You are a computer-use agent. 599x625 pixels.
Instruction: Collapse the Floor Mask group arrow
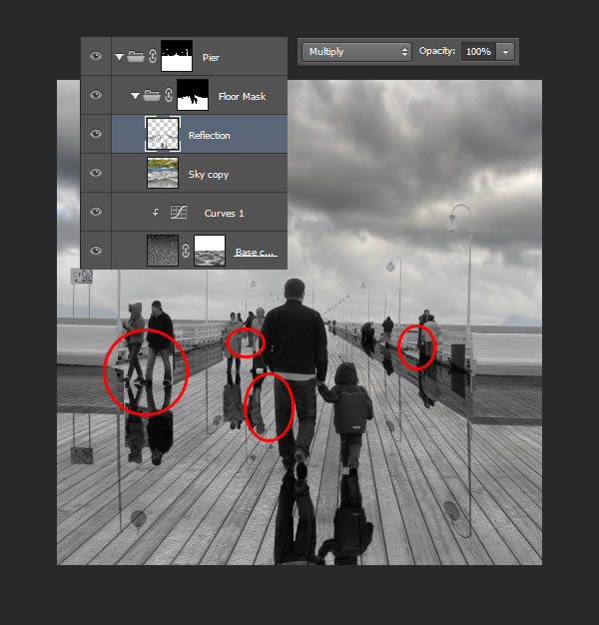pos(135,96)
